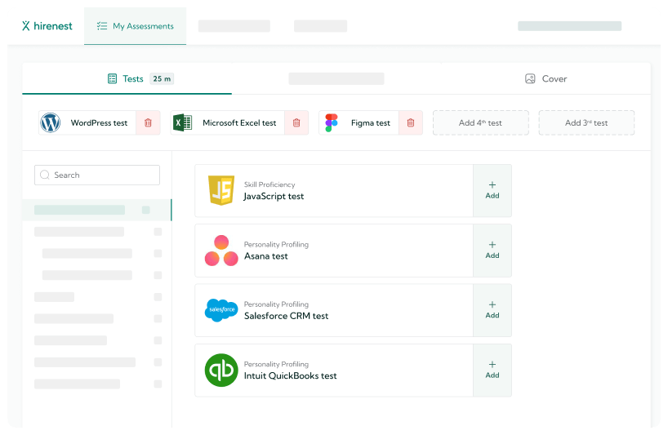
Task: Click Personality Profiling label on Salesforce card
Action: pyautogui.click(x=276, y=304)
